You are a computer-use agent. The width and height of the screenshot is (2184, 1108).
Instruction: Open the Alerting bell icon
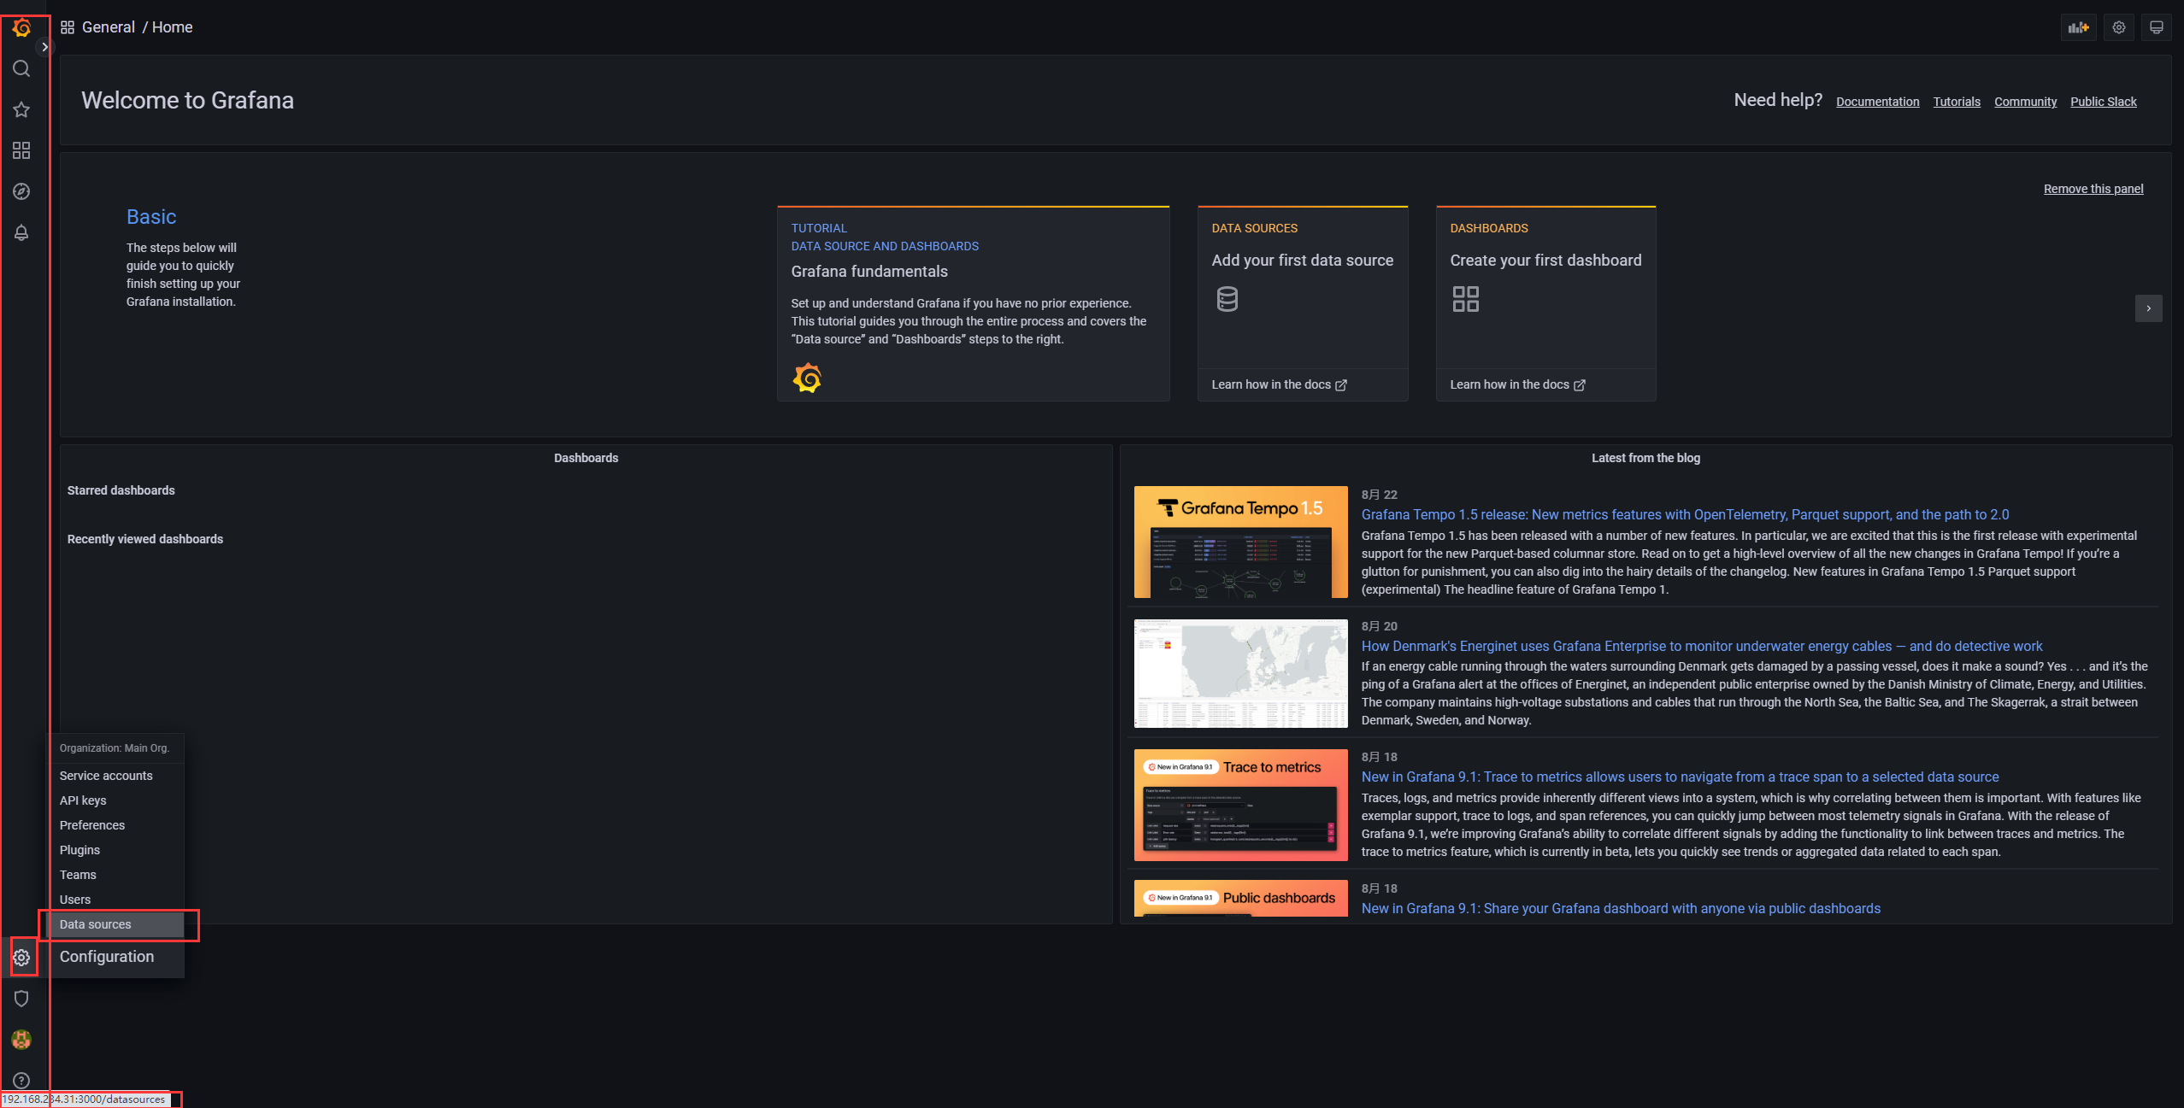(21, 232)
